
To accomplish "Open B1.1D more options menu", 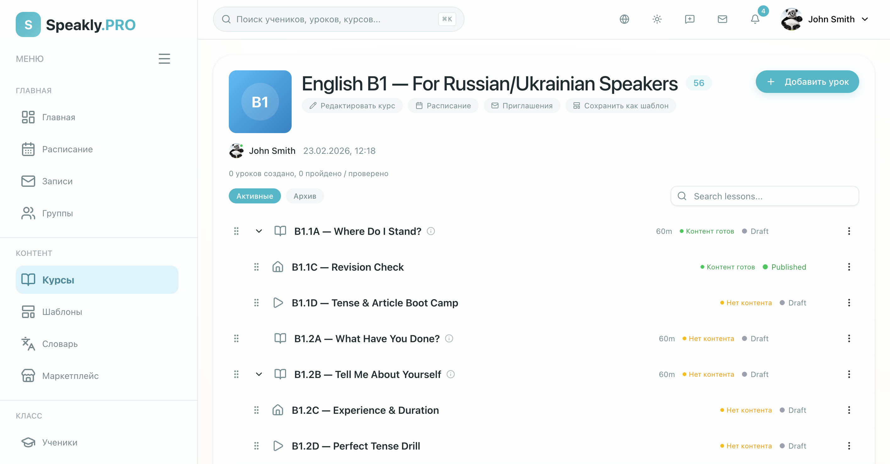I will pyautogui.click(x=849, y=303).
